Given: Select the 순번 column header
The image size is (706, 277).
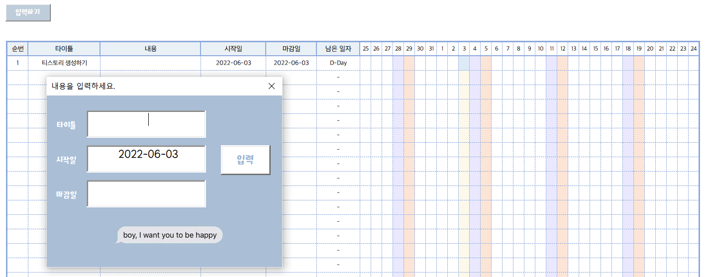Looking at the screenshot, I should coord(17,49).
